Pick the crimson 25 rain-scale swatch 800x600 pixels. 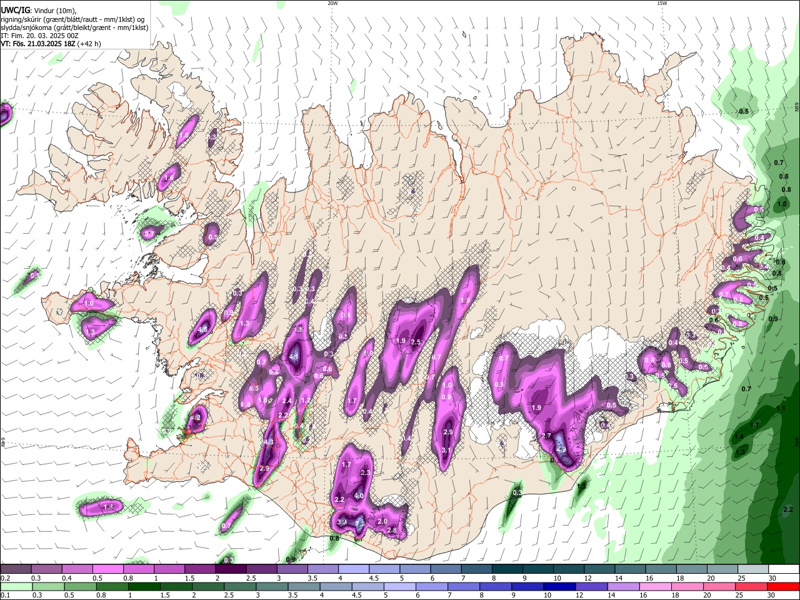click(752, 586)
